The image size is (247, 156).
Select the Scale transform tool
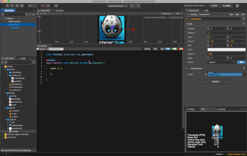point(17,6)
